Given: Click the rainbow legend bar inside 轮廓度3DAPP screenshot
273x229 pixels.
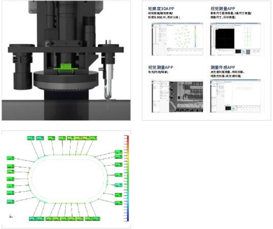Looking at the screenshot, I should [x=195, y=36].
